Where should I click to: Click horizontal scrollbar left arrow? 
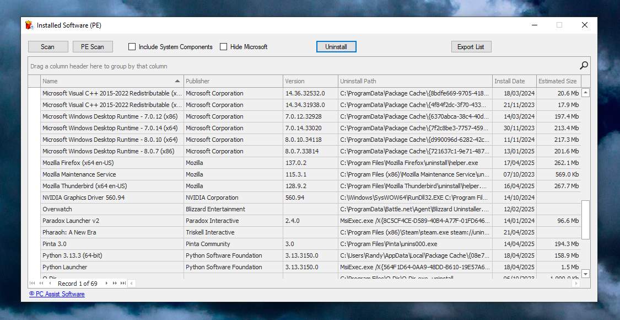(131, 283)
